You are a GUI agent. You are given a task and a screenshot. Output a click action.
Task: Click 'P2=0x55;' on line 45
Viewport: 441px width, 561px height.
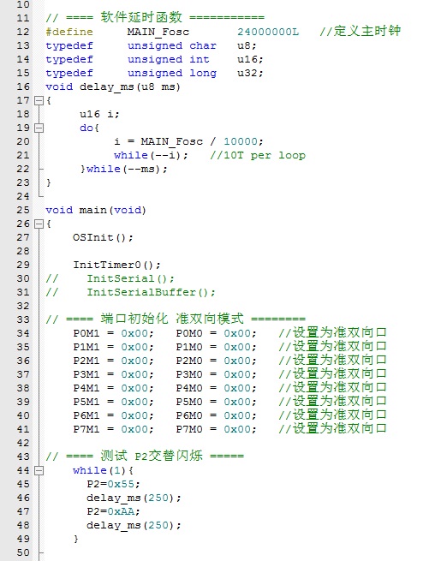[x=113, y=484]
